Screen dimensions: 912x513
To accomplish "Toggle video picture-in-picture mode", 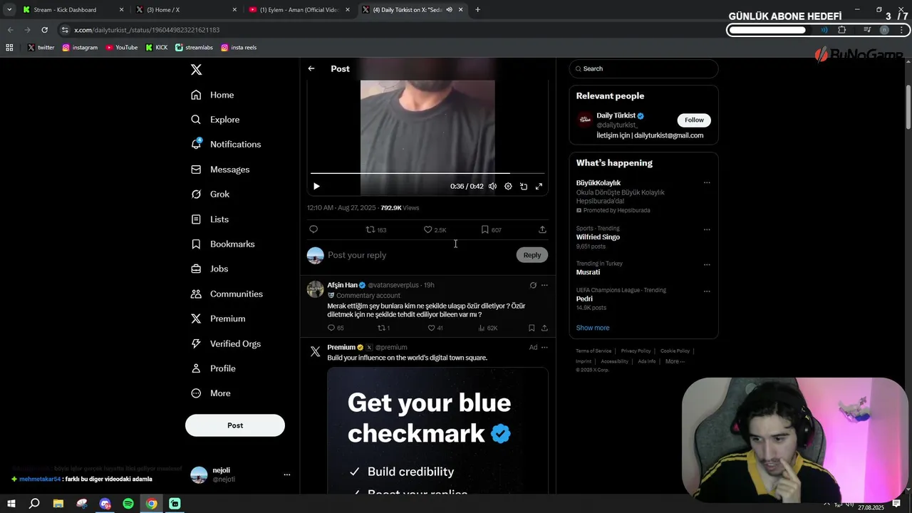I will pyautogui.click(x=524, y=186).
